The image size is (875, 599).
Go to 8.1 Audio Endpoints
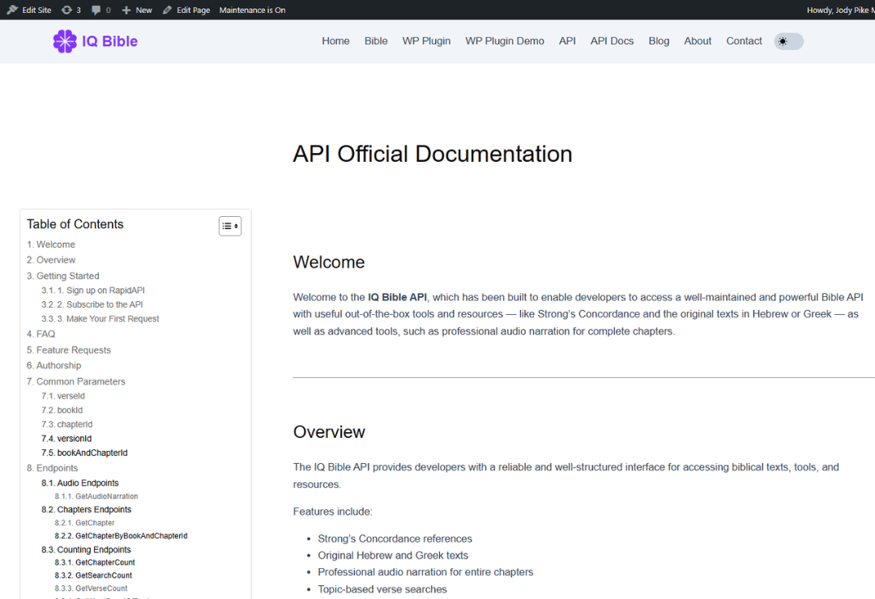tap(79, 483)
